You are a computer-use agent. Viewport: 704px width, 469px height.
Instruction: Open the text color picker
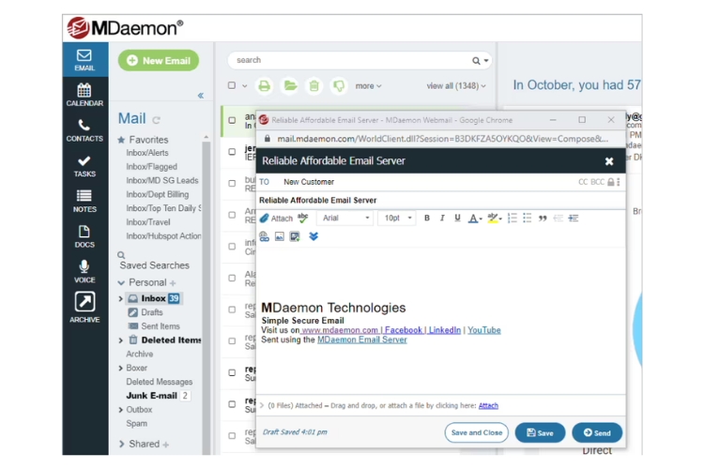tap(475, 219)
